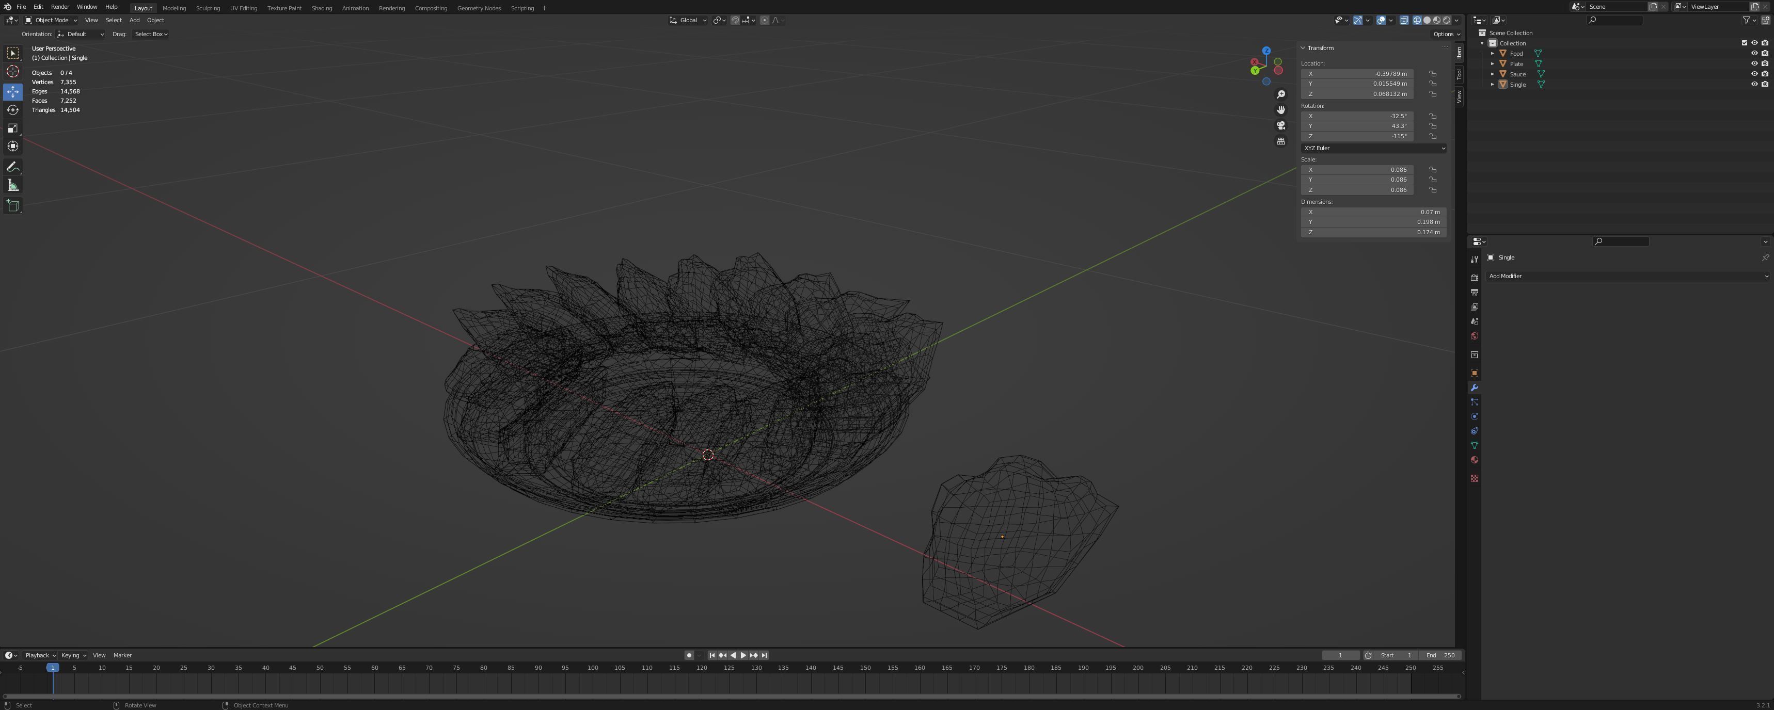Open the XYZ Euler rotation mode dropdown

1373,148
